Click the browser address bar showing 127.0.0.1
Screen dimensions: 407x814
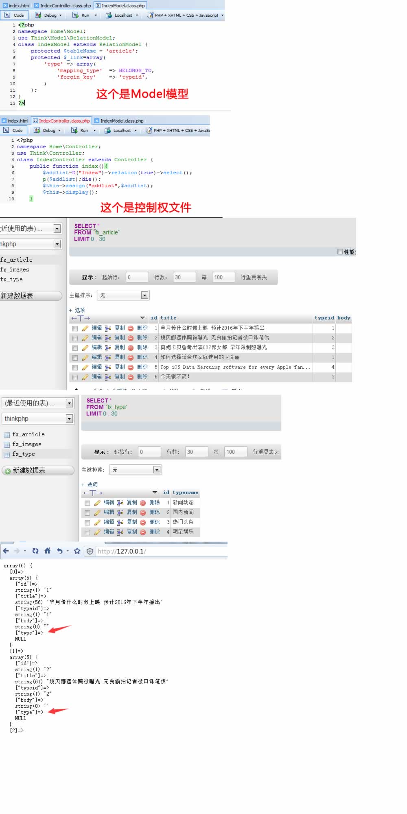pyautogui.click(x=159, y=551)
